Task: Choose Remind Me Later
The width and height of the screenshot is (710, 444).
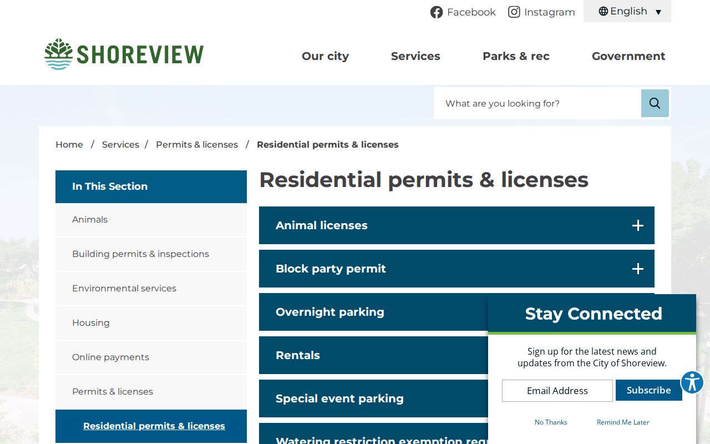Action: (x=623, y=422)
